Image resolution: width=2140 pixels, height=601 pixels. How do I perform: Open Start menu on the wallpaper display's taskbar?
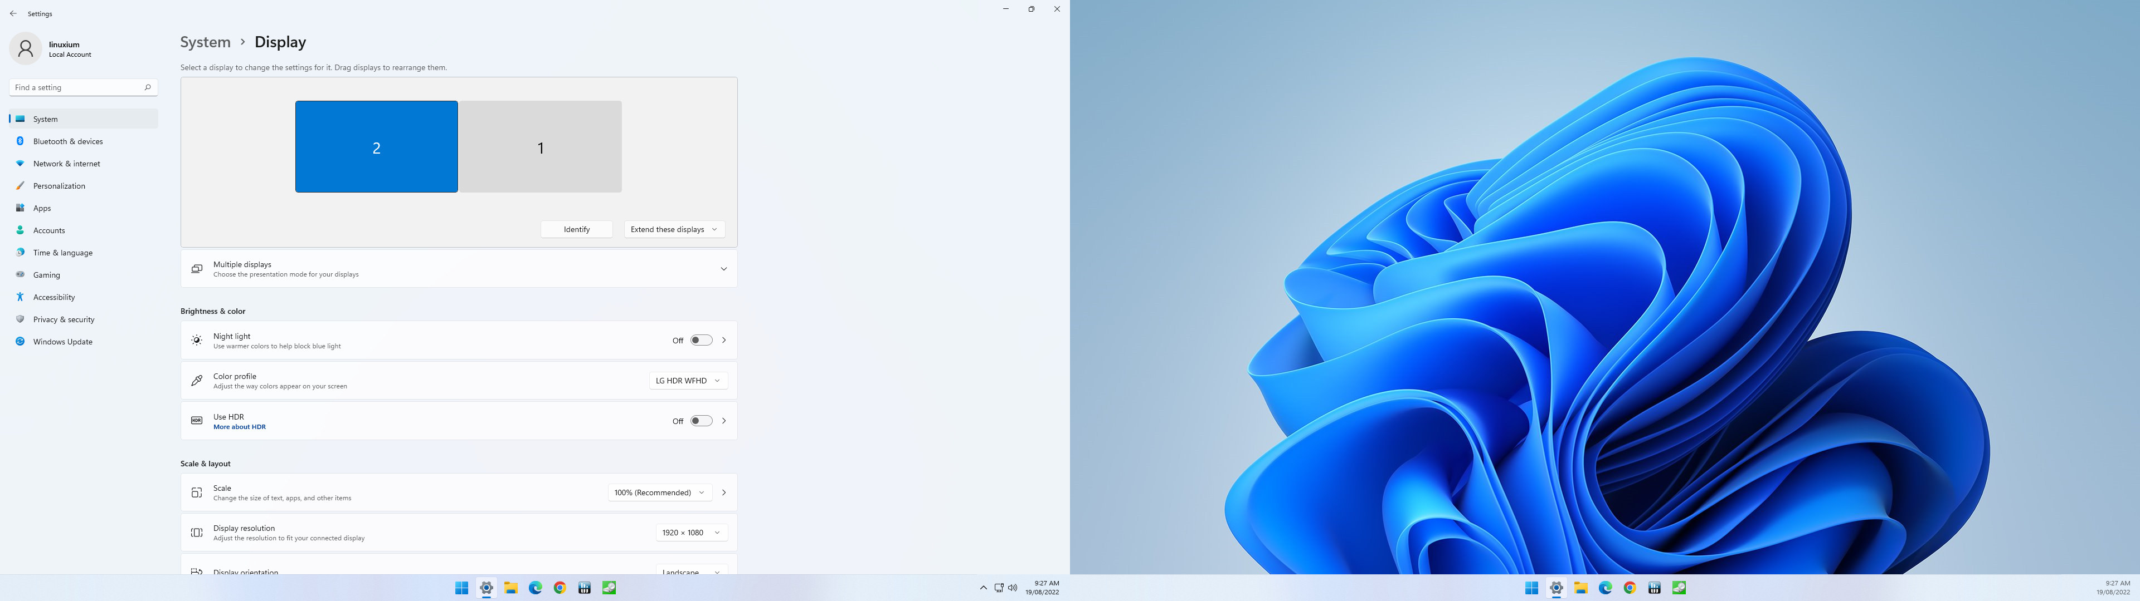pos(1532,588)
